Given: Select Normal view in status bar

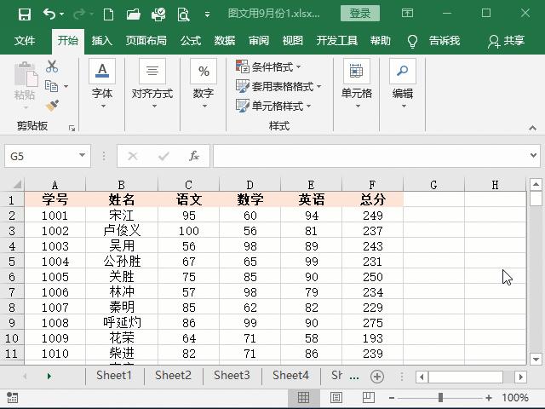Looking at the screenshot, I should [x=303, y=398].
